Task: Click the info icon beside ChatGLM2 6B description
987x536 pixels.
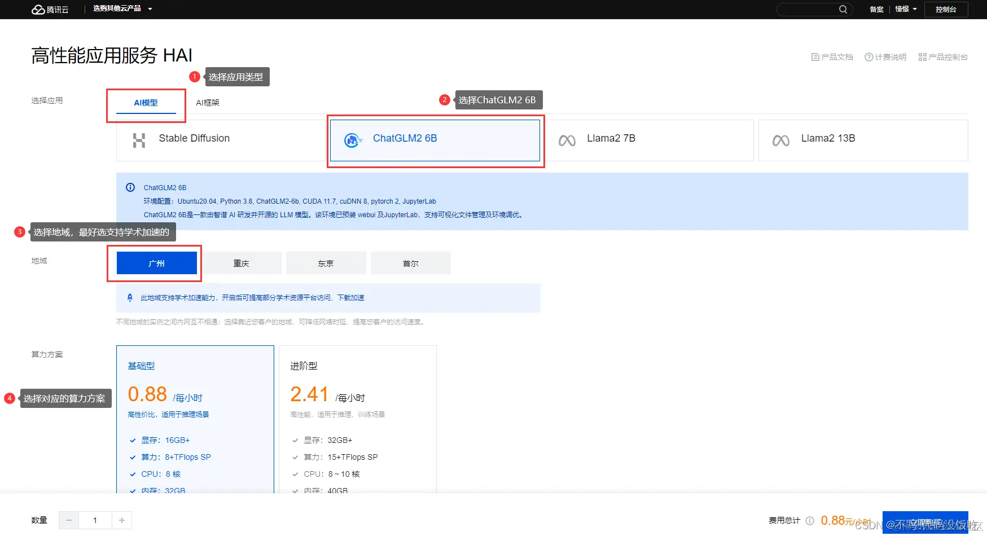Action: click(130, 187)
